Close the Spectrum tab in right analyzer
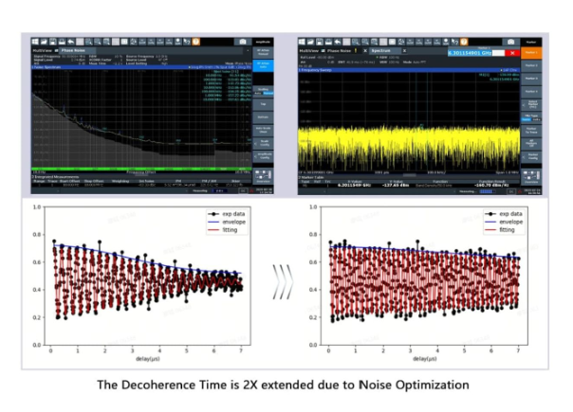This screenshot has height=412, width=573. point(404,51)
